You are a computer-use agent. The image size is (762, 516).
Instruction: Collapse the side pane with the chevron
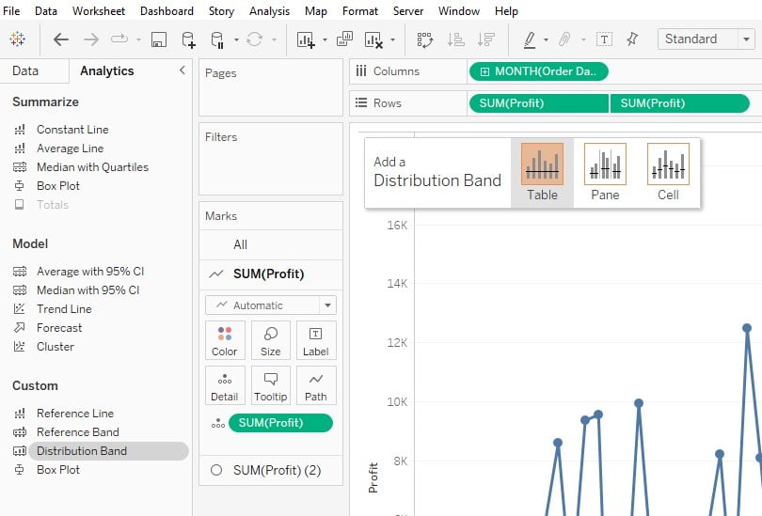(183, 70)
